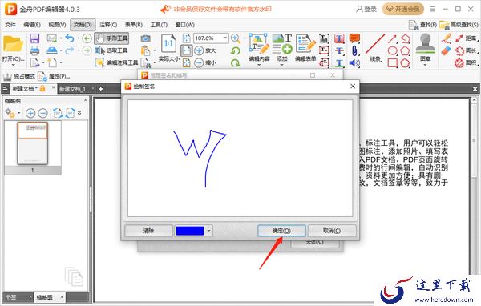Click the Snapshot camera icon
Viewport: 481px width, 306px height.
tap(146, 38)
